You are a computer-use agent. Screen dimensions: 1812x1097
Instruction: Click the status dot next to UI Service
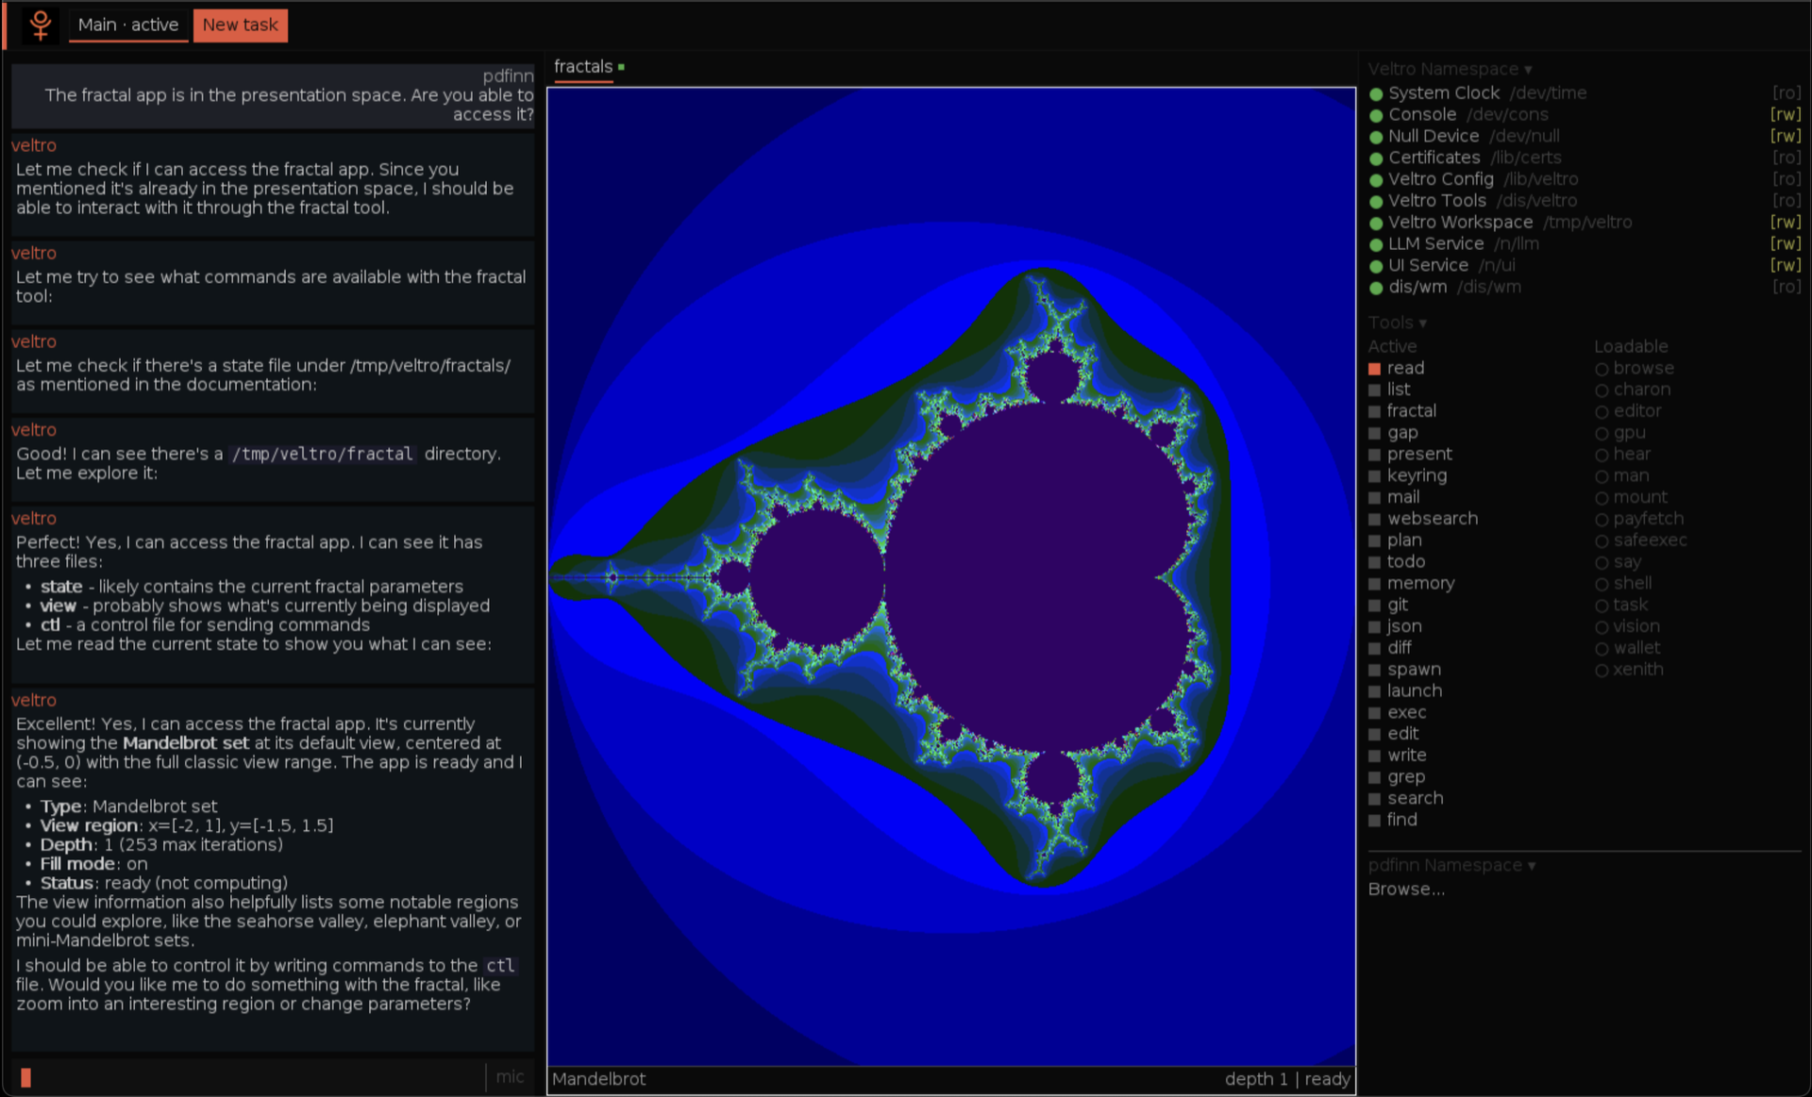1375,265
